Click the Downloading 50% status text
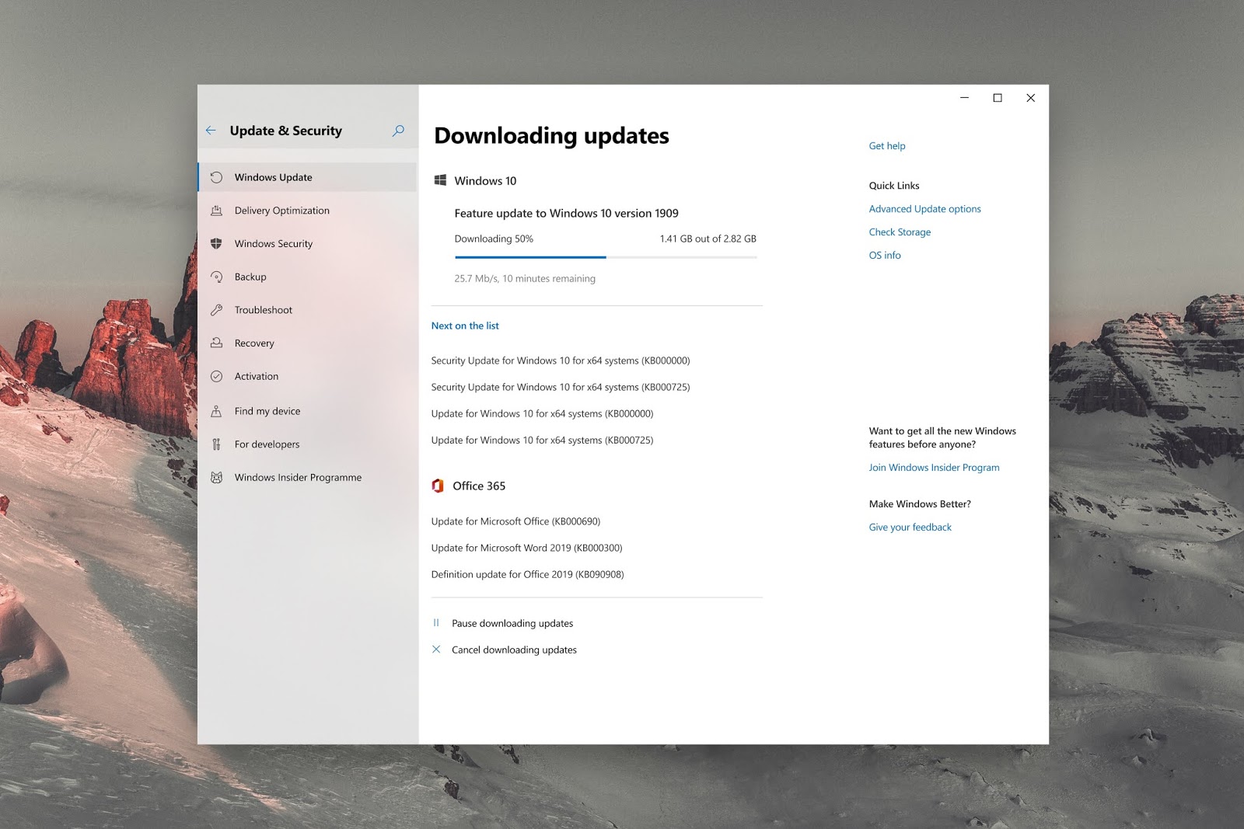 [494, 239]
